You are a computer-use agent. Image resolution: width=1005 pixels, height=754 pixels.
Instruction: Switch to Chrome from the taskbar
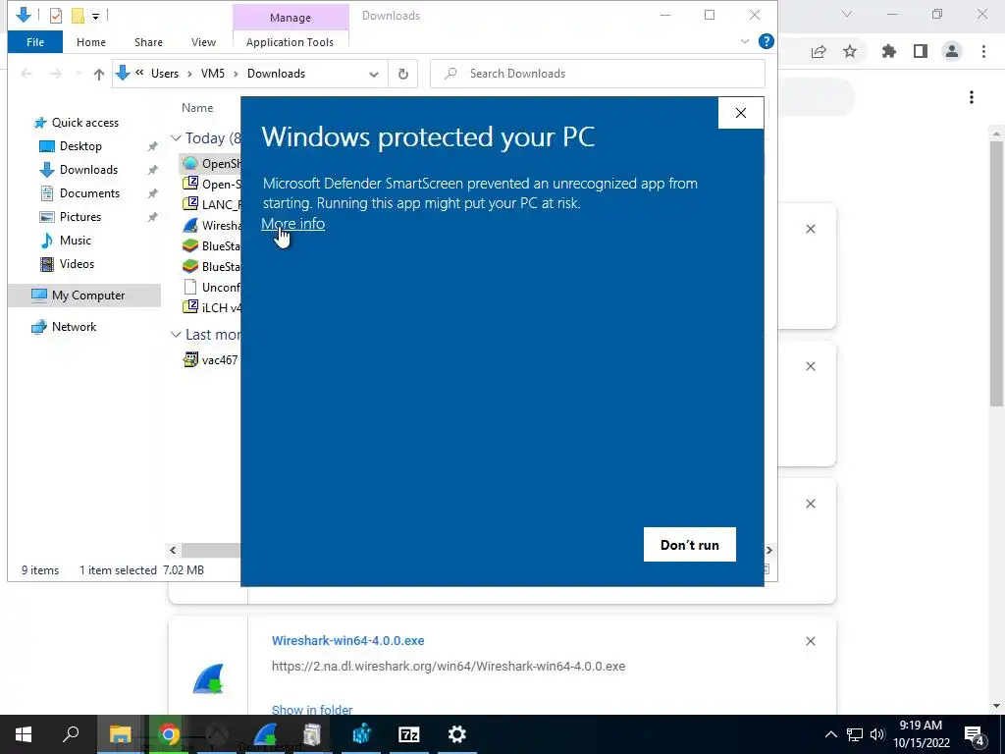click(169, 734)
